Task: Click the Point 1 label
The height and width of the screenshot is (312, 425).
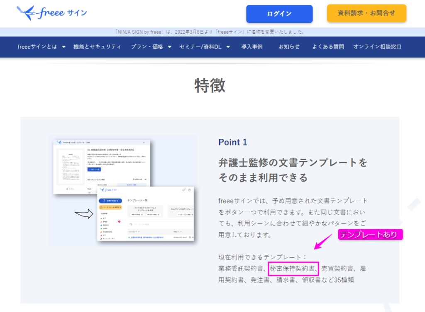Action: pos(233,142)
